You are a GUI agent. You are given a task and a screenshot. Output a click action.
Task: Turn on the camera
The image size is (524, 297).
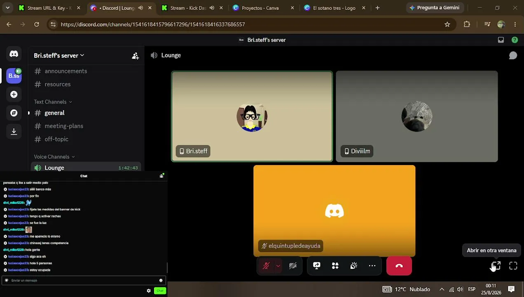[x=293, y=266]
